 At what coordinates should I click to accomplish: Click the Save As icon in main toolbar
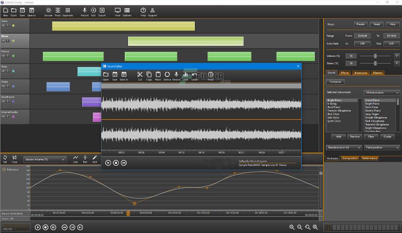[32, 12]
